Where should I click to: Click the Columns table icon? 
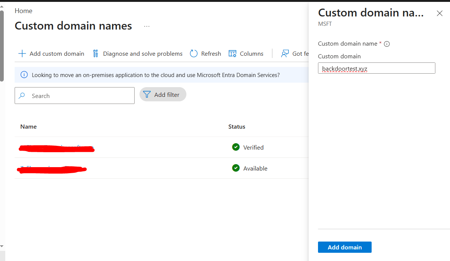[232, 53]
